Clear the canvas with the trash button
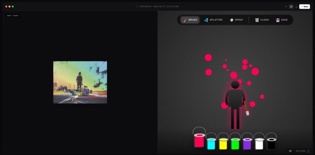The width and height of the screenshot is (315, 155). coord(262,20)
